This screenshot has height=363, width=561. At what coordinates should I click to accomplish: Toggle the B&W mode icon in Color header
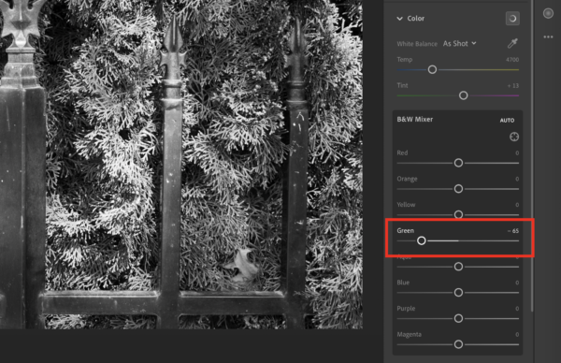click(512, 19)
